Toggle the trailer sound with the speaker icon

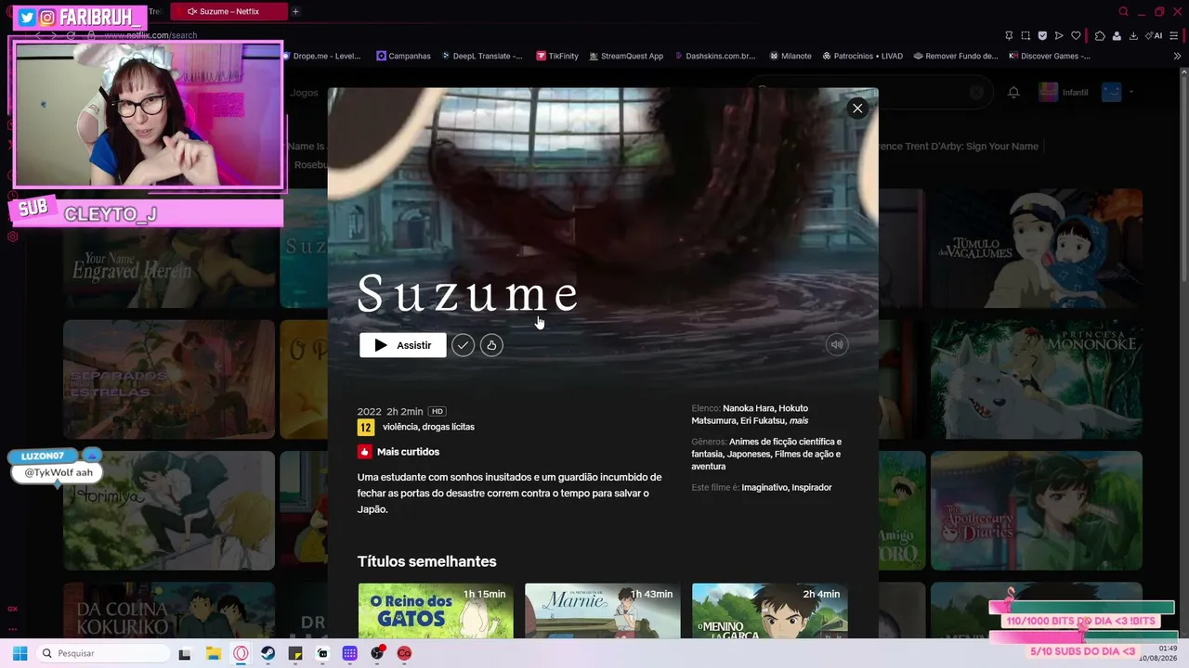tap(837, 344)
